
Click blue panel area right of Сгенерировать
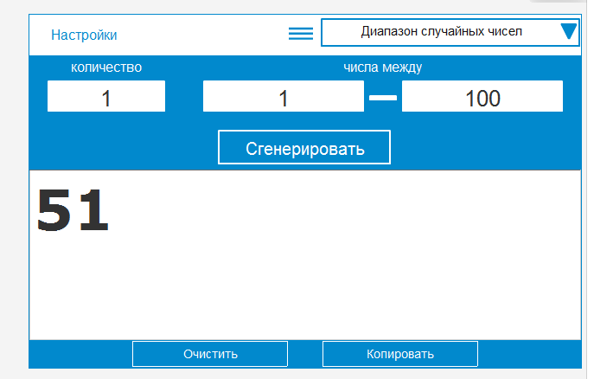click(484, 147)
